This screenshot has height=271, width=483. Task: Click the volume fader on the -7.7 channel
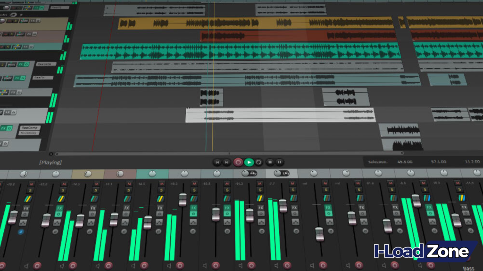(x=283, y=206)
